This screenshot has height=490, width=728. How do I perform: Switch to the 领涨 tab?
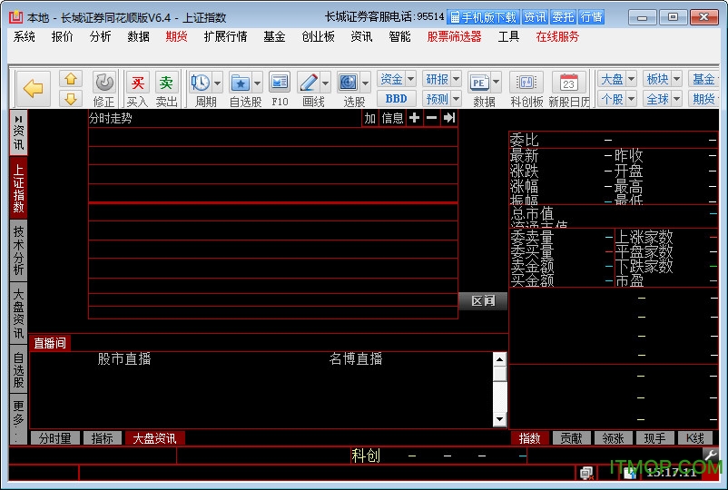(614, 438)
